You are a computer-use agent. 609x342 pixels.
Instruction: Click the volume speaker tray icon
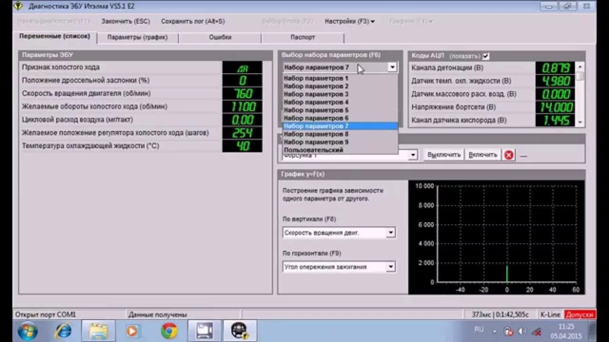(x=522, y=331)
